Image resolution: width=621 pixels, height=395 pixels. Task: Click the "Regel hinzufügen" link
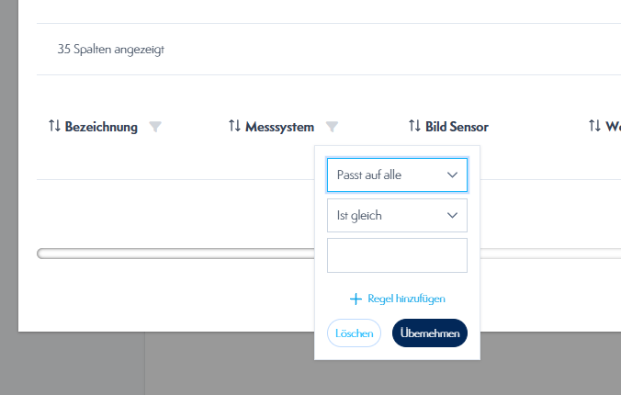(406, 299)
